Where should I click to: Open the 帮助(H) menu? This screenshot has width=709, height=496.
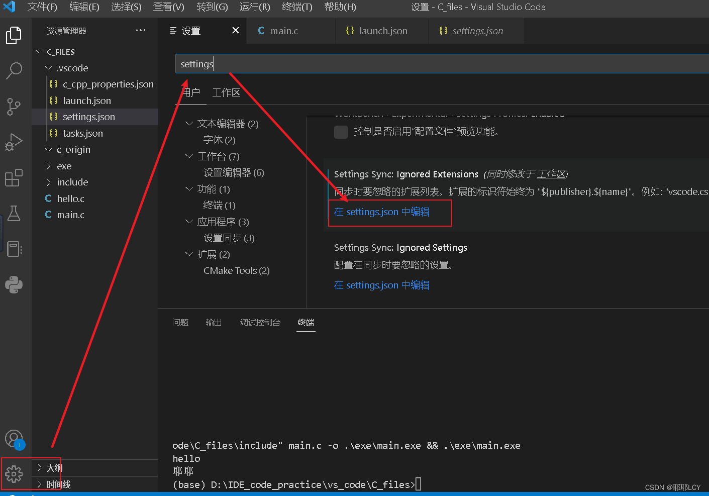pyautogui.click(x=340, y=7)
